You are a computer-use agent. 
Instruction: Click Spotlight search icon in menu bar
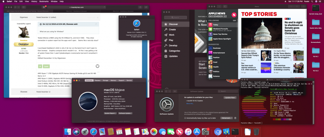(312, 1)
